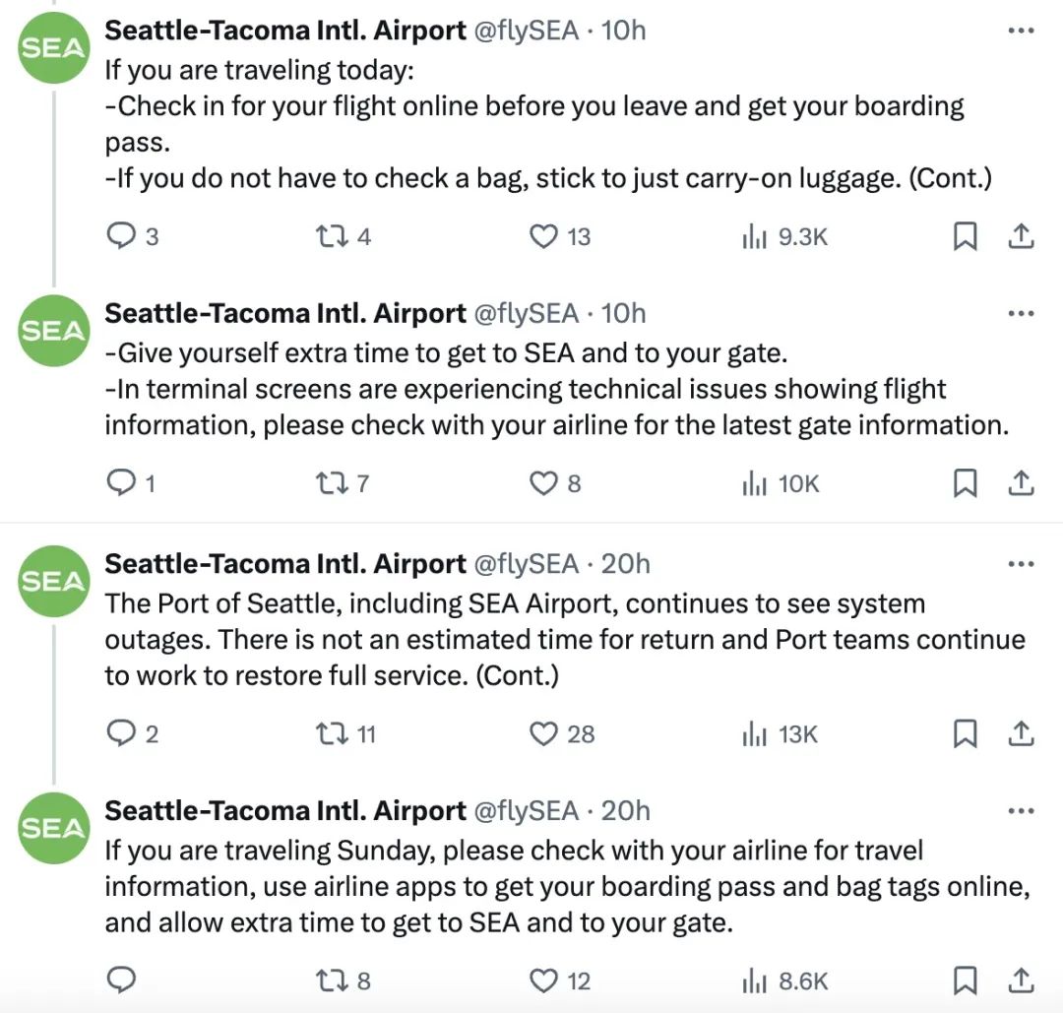
Task: Bookmark the 'traveling today' tweet
Action: pyautogui.click(x=966, y=236)
